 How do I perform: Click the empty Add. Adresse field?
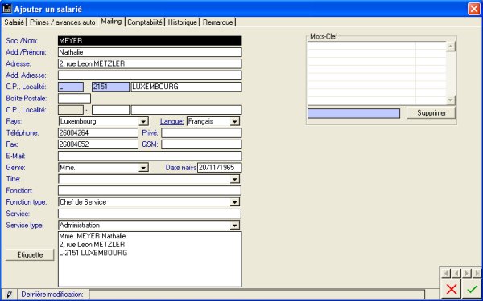[150, 75]
